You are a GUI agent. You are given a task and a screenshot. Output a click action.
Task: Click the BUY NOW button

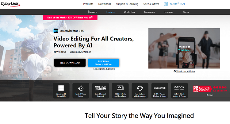pyautogui.click(x=104, y=63)
